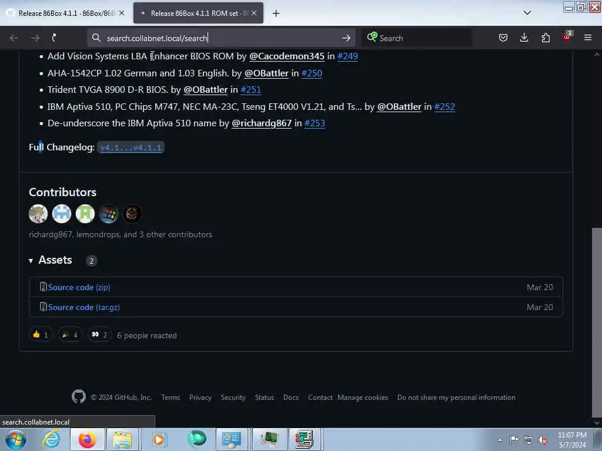602x451 pixels.
Task: Click the green chat-bubble app taskbar icon
Action: pyautogui.click(x=196, y=439)
